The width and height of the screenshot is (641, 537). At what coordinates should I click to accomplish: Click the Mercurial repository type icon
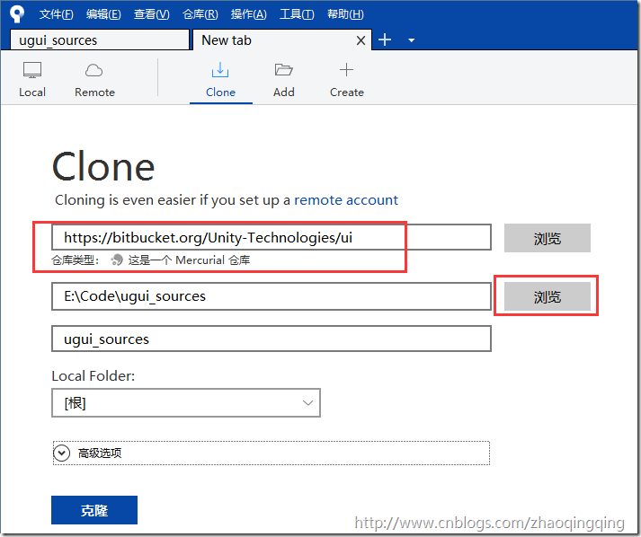click(117, 260)
